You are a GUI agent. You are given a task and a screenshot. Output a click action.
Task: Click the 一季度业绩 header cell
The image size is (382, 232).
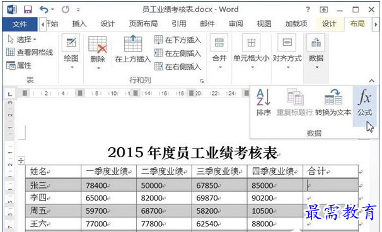[x=108, y=172]
